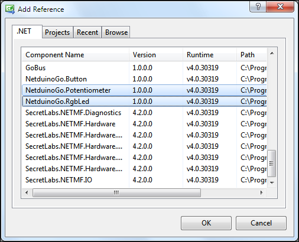Select NetduinoGo.RgbLed component

pyautogui.click(x=144, y=102)
